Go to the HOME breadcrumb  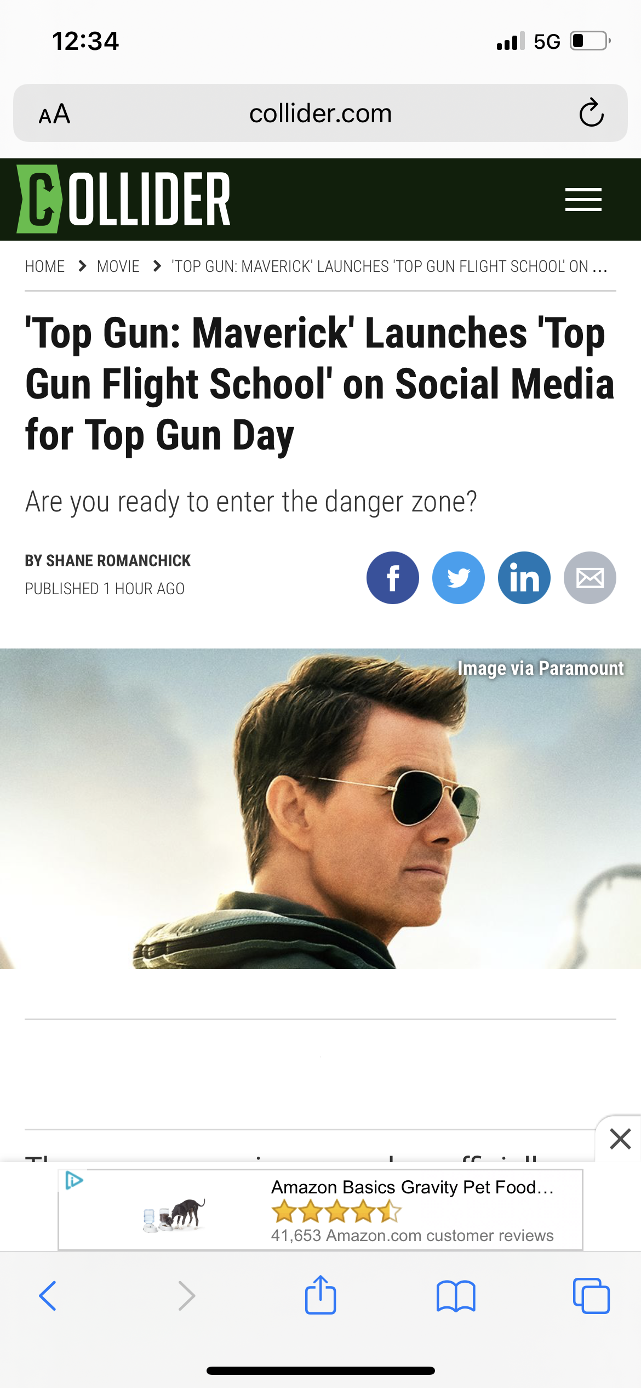pos(45,266)
